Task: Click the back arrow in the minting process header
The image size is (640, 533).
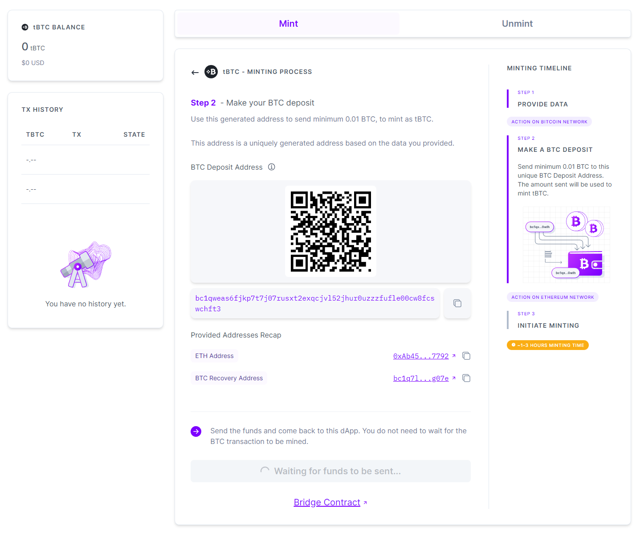Action: [195, 72]
